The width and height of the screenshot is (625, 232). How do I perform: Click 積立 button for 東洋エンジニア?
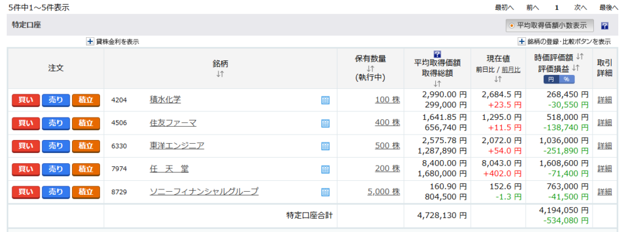coord(85,146)
